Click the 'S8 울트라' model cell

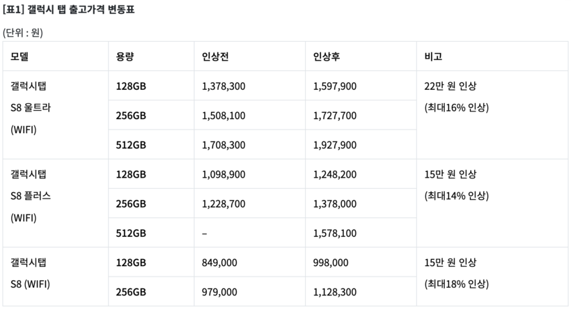(x=31, y=108)
